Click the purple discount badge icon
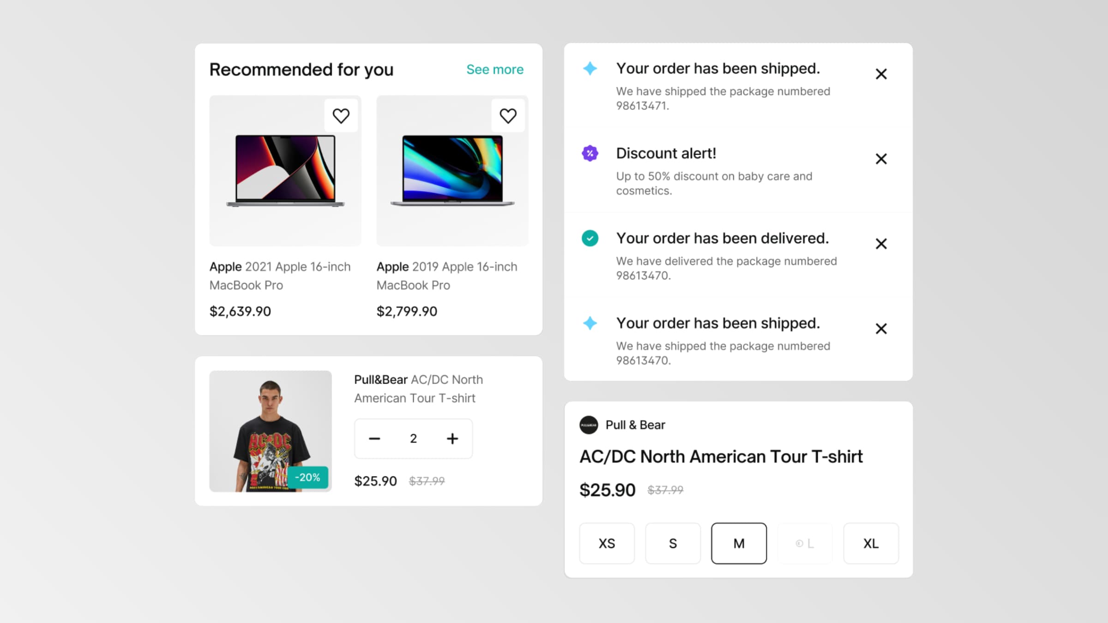1108x623 pixels. pyautogui.click(x=590, y=153)
